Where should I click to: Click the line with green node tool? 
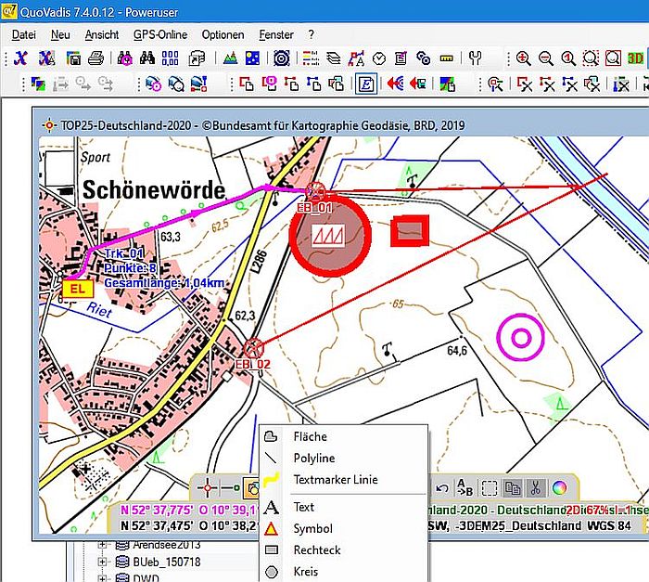[231, 488]
